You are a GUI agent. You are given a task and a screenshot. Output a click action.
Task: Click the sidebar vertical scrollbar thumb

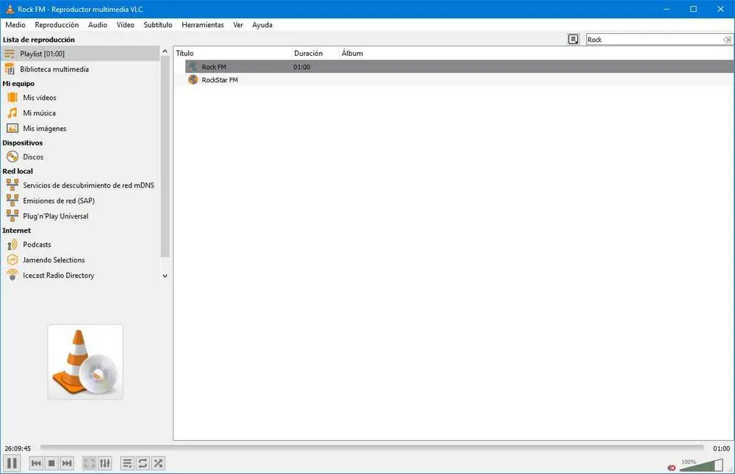click(x=165, y=156)
